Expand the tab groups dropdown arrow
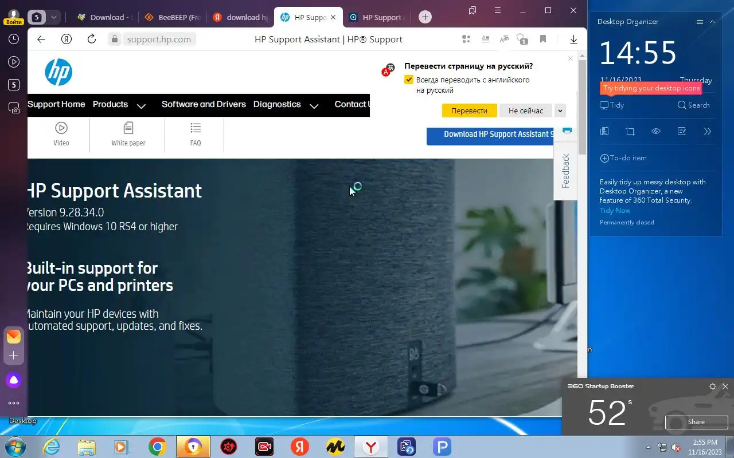 (53, 17)
